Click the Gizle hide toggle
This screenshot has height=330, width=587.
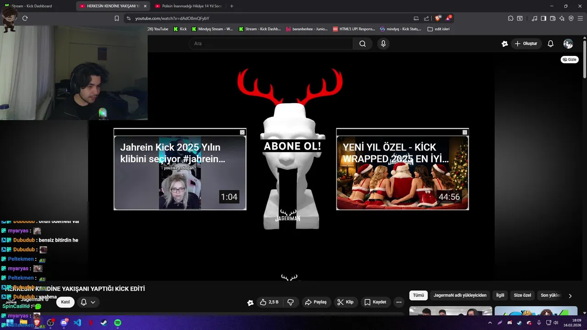point(570,60)
